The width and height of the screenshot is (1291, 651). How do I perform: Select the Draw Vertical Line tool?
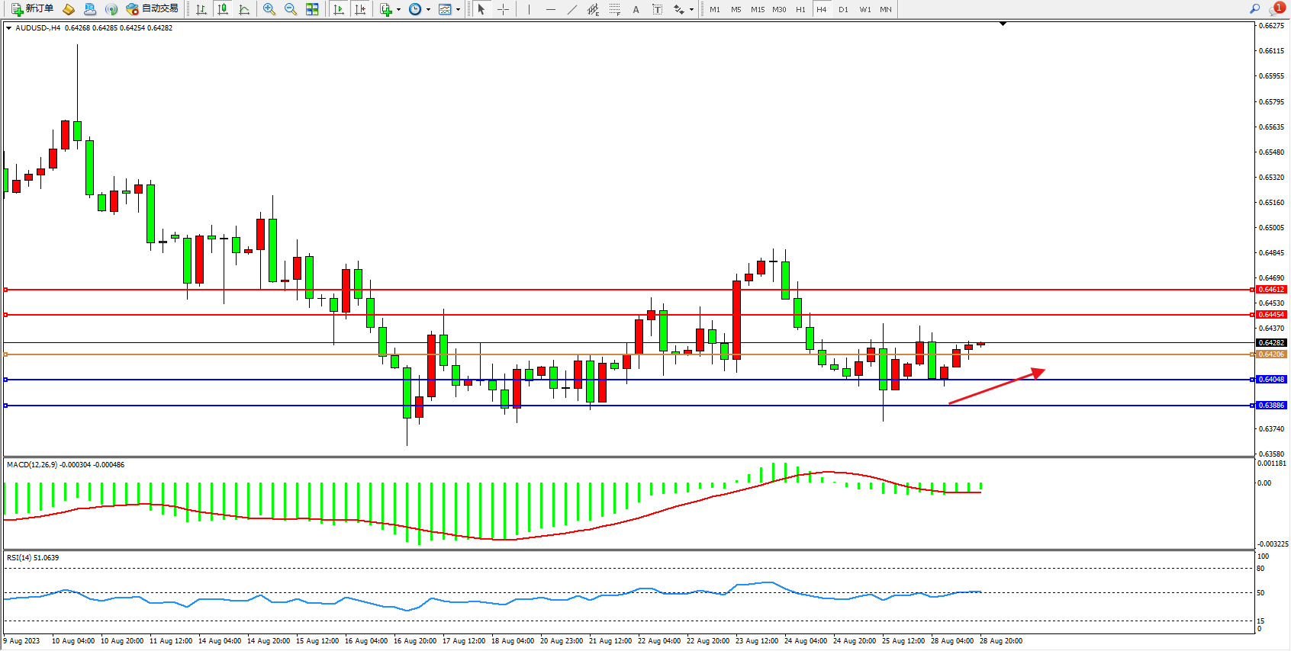[529, 9]
